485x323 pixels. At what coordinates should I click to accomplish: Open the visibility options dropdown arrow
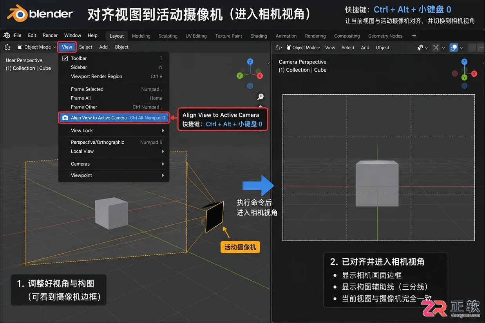point(427,48)
